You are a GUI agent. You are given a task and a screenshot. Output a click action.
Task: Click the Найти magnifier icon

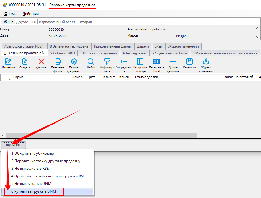91,62
